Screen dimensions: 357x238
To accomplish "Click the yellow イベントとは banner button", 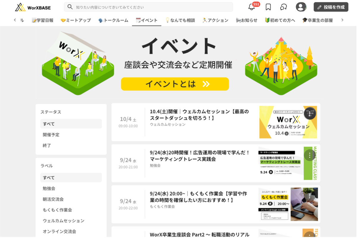I will point(175,84).
